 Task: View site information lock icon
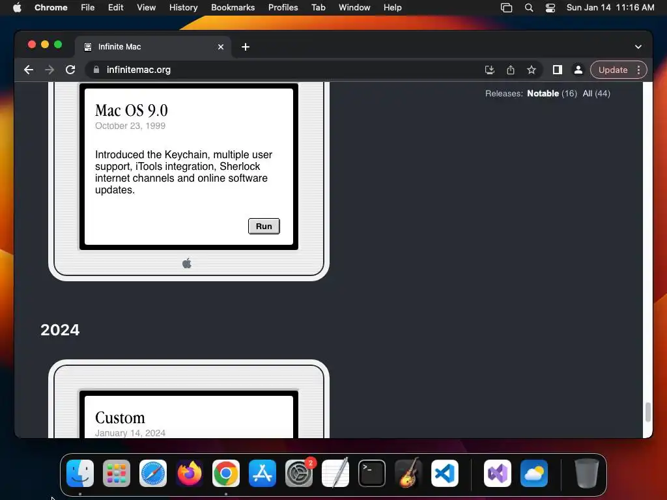(x=96, y=70)
